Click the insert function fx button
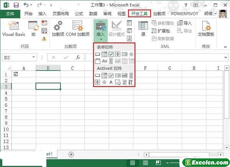 78,57
